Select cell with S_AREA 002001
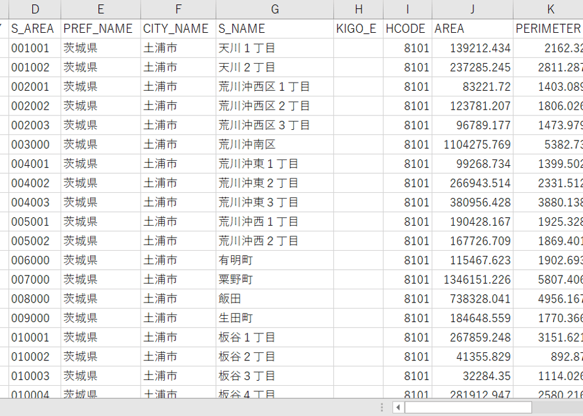 click(35, 86)
